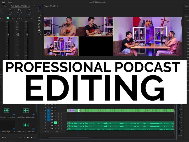Click pan knob of second mixer channel
The height and width of the screenshot is (142, 189).
(19, 10)
